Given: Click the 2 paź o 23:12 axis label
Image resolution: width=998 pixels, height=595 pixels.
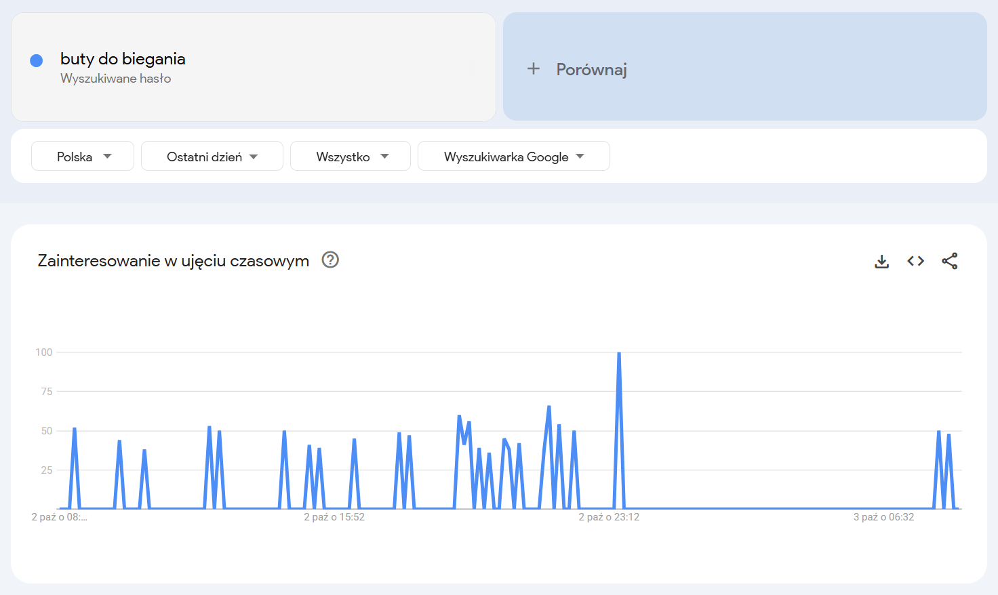Looking at the screenshot, I should pos(609,517).
